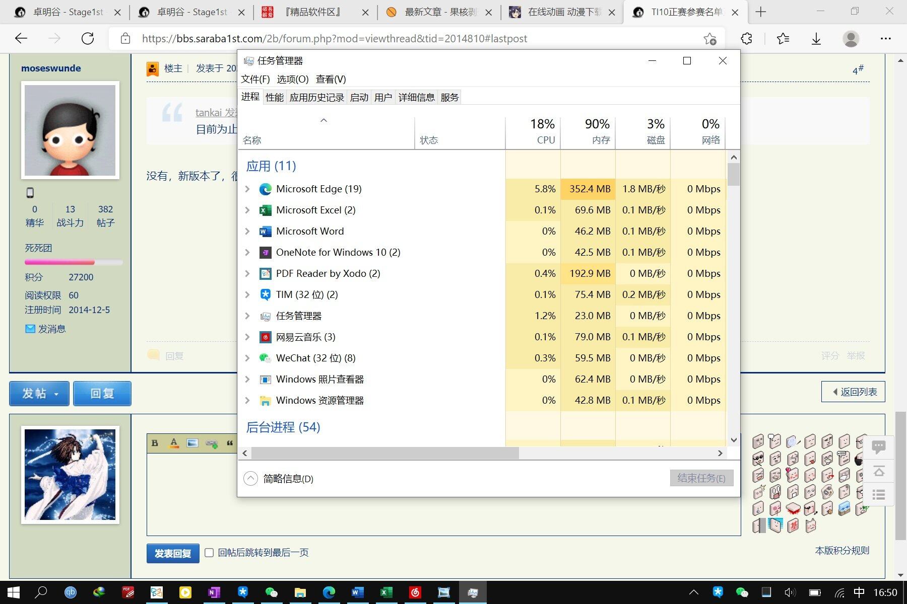Expand the PDF Reader by Xodo group
This screenshot has height=604, width=907.
point(247,274)
